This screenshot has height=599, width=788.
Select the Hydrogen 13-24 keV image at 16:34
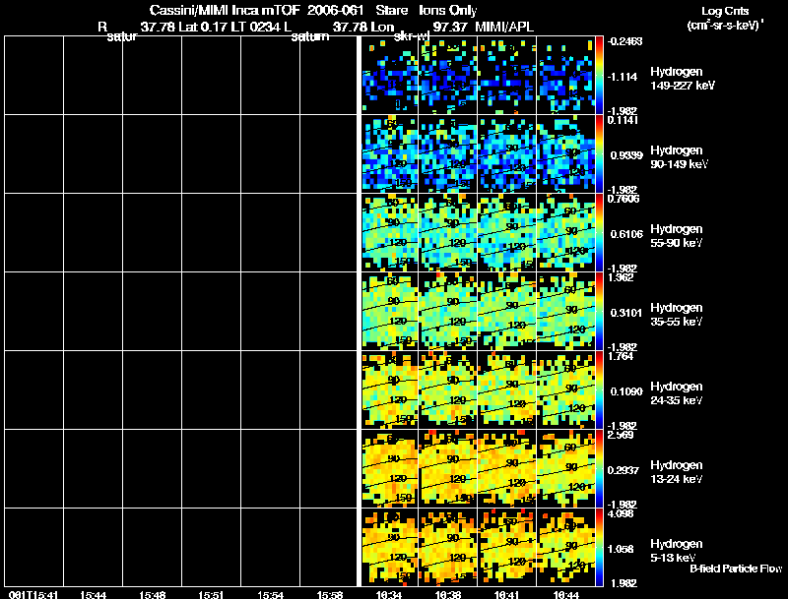(x=390, y=468)
